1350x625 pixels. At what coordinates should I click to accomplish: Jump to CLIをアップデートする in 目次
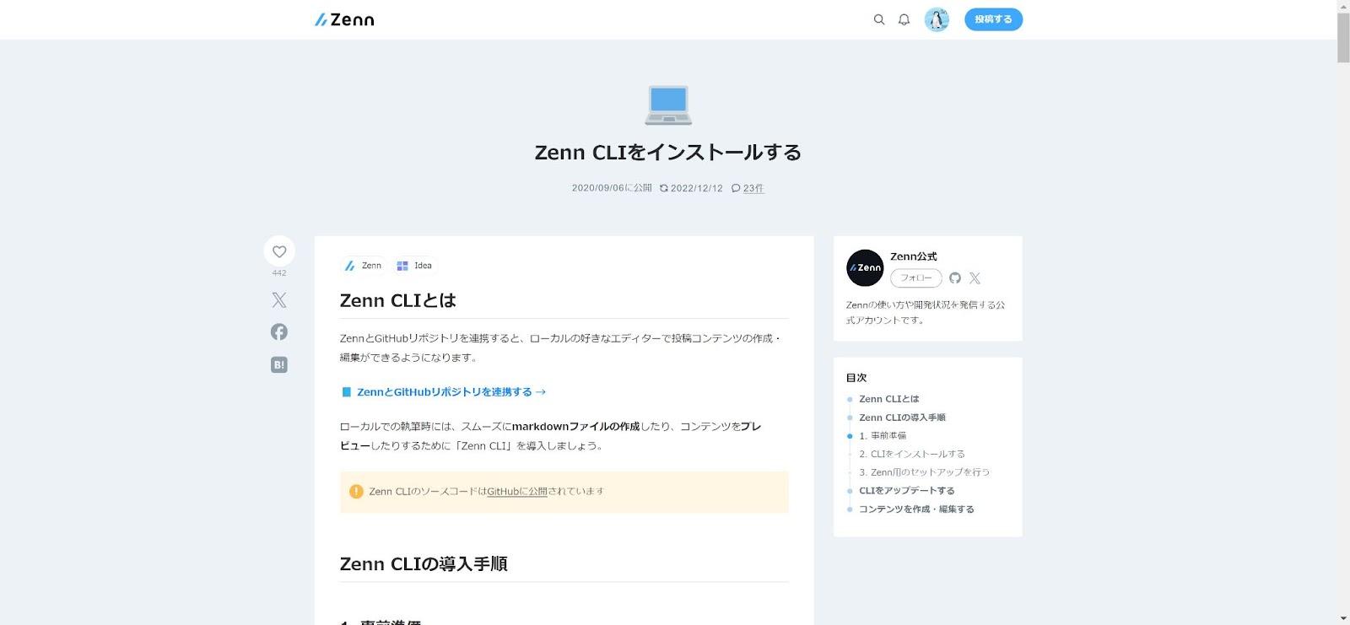click(x=907, y=491)
